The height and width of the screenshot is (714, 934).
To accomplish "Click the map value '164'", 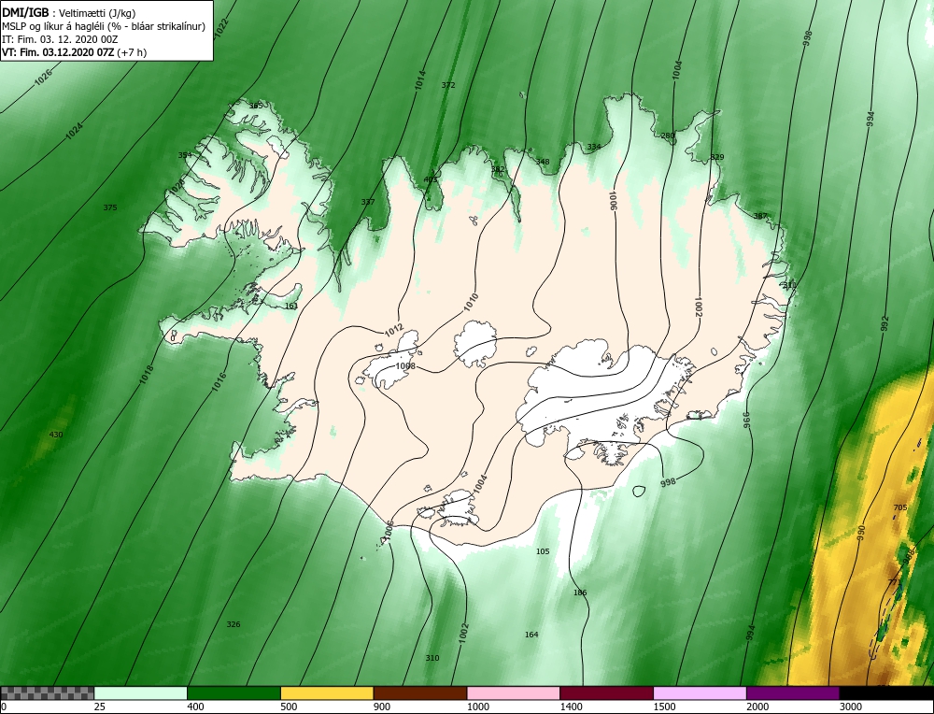I will pyautogui.click(x=531, y=635).
